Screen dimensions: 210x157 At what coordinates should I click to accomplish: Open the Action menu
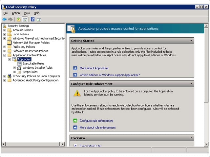(16, 13)
